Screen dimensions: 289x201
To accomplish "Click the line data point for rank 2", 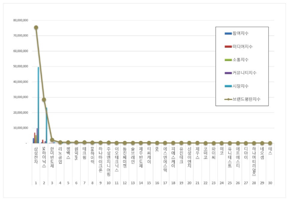I will pyautogui.click(x=44, y=100).
